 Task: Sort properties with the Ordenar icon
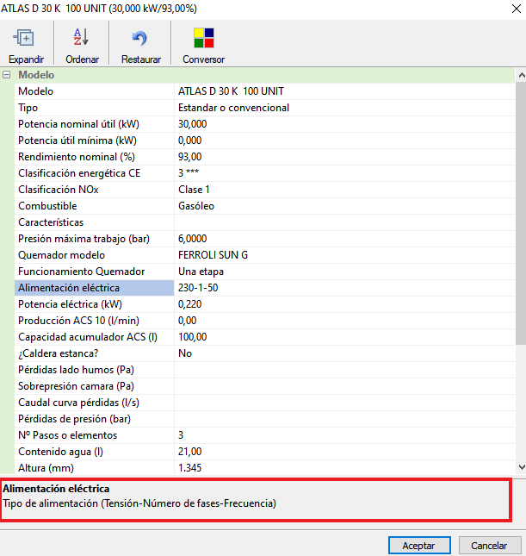(81, 37)
